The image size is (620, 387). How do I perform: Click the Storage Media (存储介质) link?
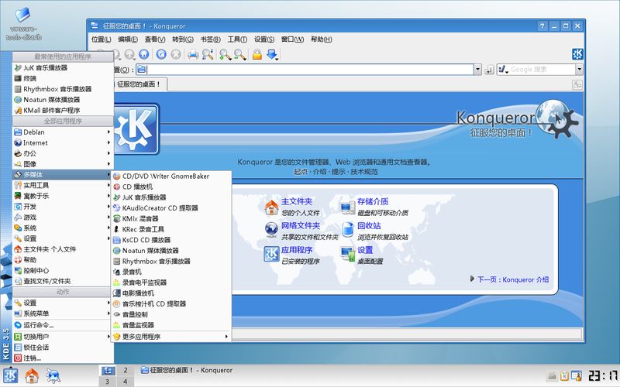click(373, 202)
